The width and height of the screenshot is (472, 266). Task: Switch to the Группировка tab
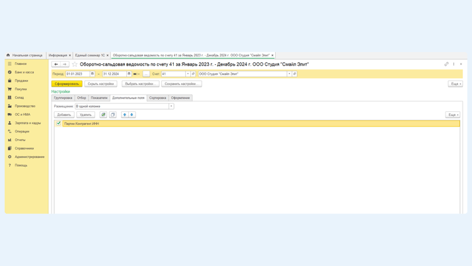[x=63, y=98]
